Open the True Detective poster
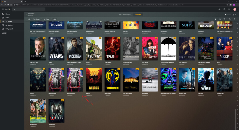239x130 pixels. pyautogui.click(x=131, y=48)
